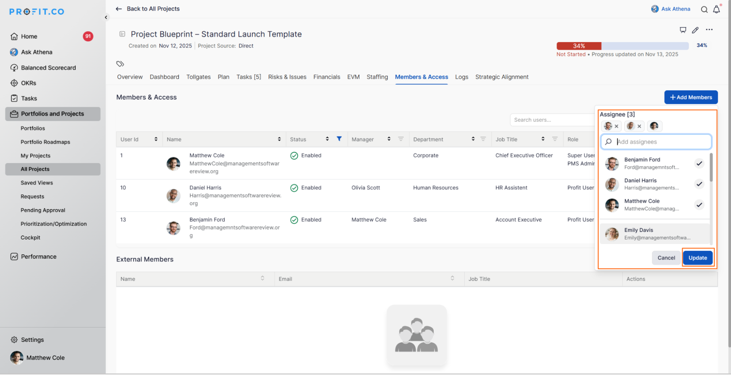Click the blue Status filter funnel icon
Viewport: 731px width, 375px height.
tap(339, 139)
